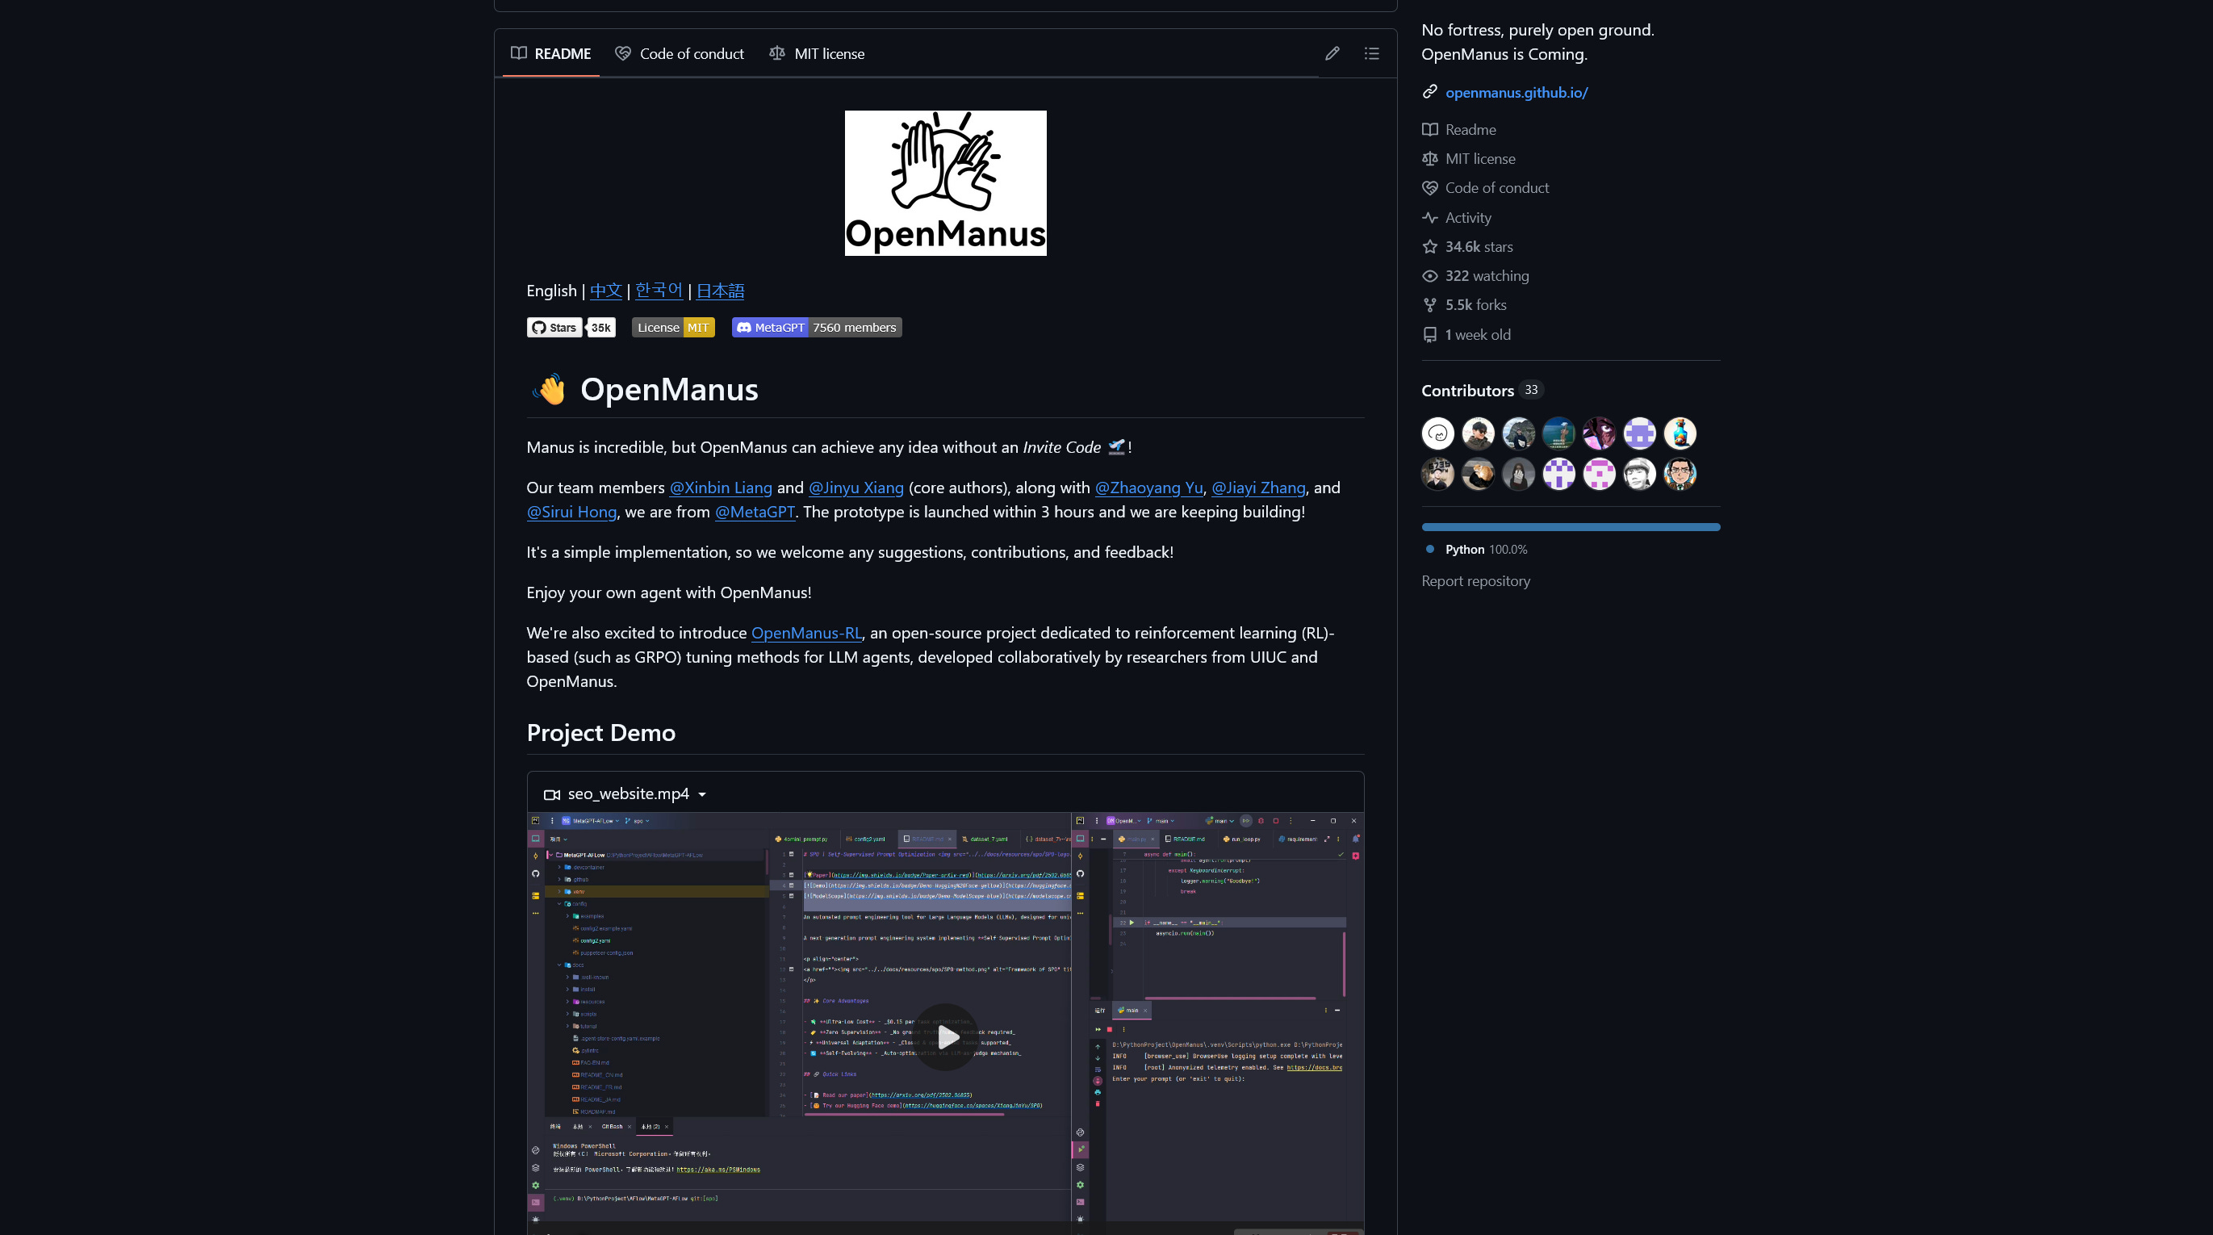Open the 5.5k forks link
This screenshot has width=2213, height=1235.
coord(1475,305)
